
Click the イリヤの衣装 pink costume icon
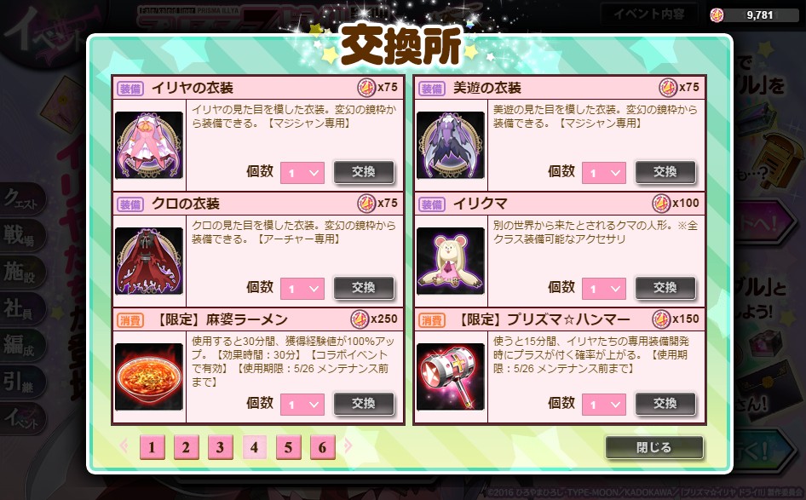coord(149,146)
